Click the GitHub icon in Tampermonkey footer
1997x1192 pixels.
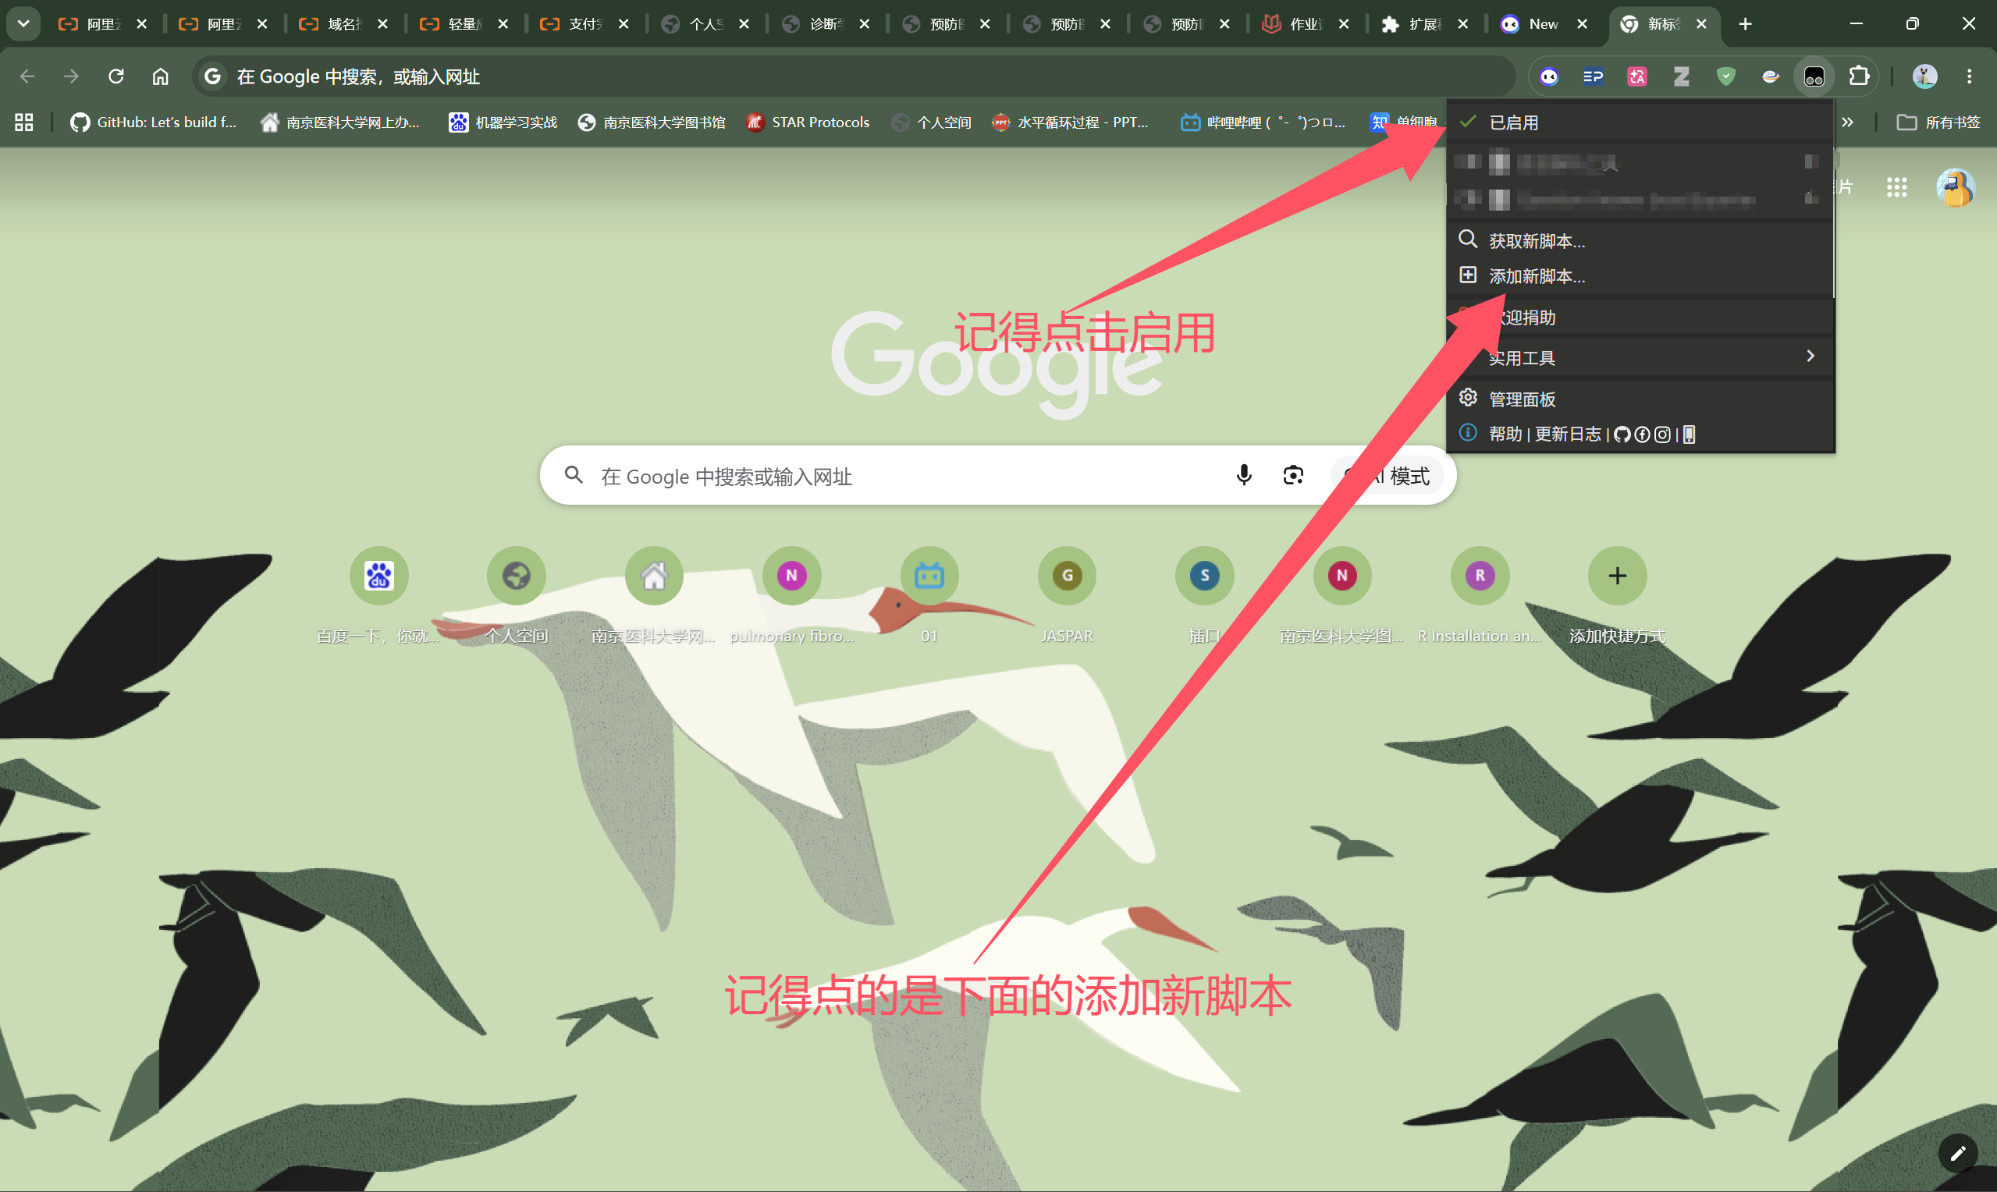(1622, 435)
